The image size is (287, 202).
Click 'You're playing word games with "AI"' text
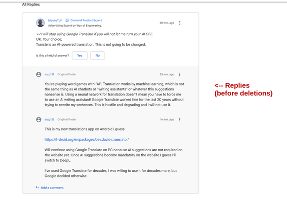point(114,94)
